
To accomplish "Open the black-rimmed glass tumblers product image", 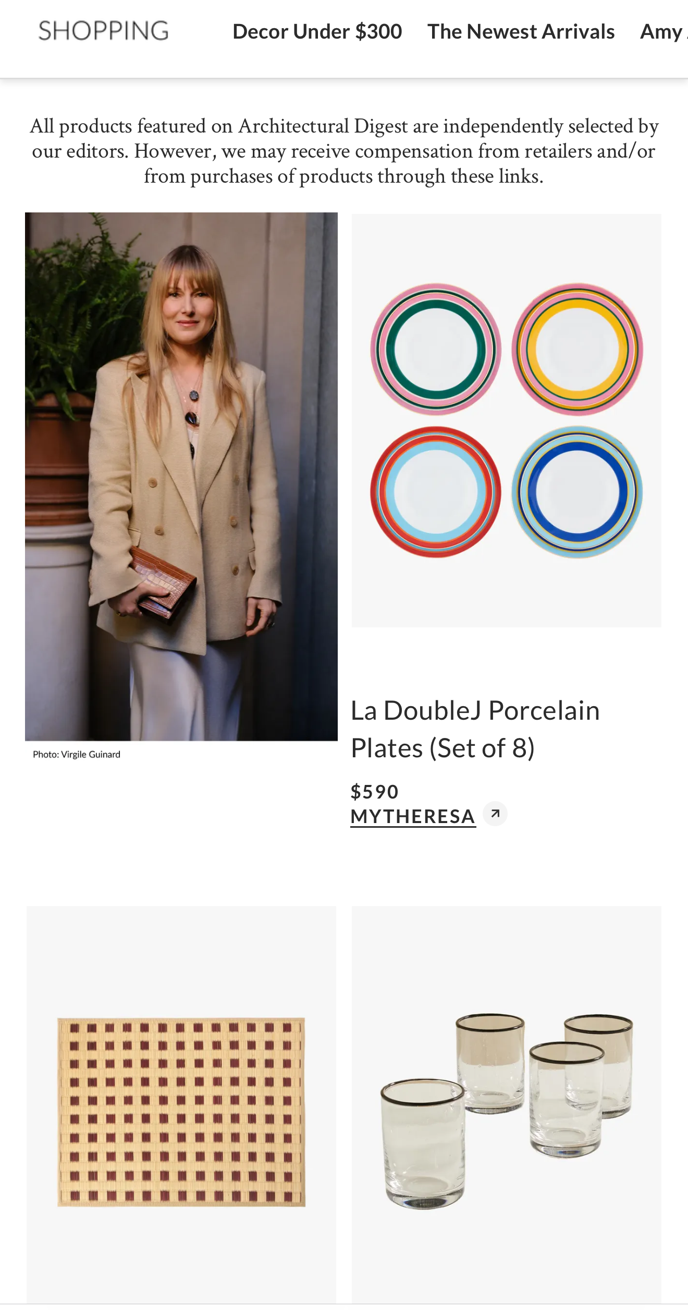I will click(507, 1105).
